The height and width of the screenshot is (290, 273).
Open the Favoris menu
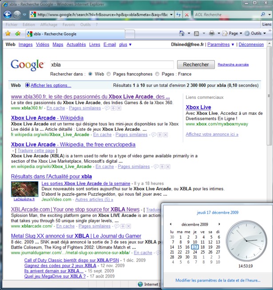69,24
